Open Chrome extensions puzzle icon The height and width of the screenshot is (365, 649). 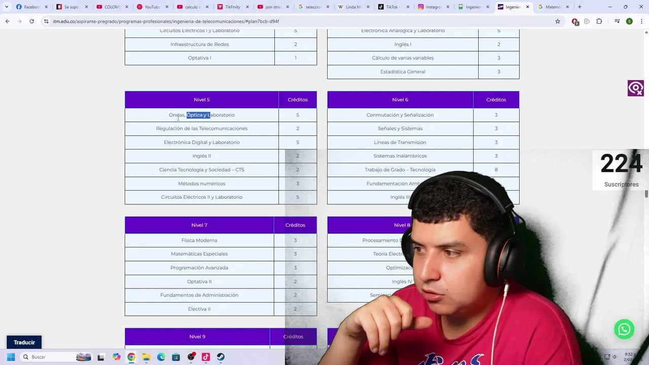click(x=599, y=21)
